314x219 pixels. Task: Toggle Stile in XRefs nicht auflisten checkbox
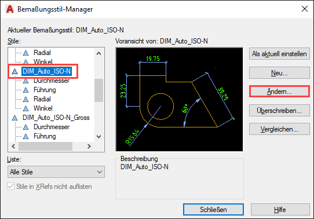pos(10,187)
